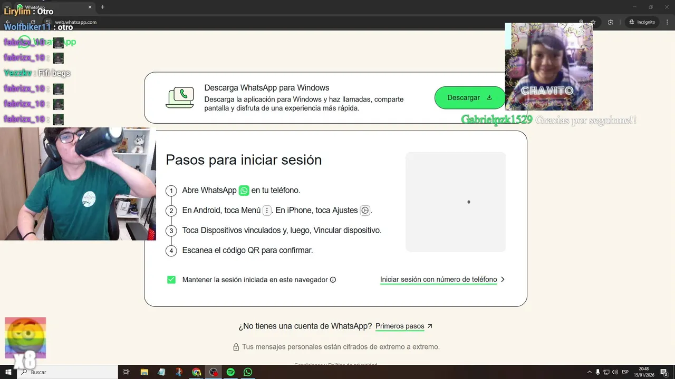Open the Chrome three-dot menu
Viewport: 675px width, 379px height.
click(x=667, y=22)
